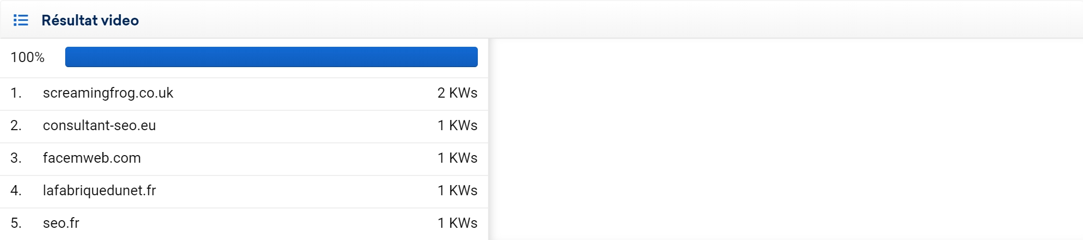Image resolution: width=1083 pixels, height=240 pixels.
Task: Click 1 KWs count for seo.fr
Action: [x=457, y=223]
